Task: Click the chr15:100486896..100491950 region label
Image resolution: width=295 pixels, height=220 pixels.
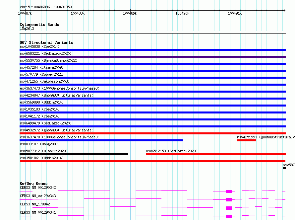Action: point(45,7)
